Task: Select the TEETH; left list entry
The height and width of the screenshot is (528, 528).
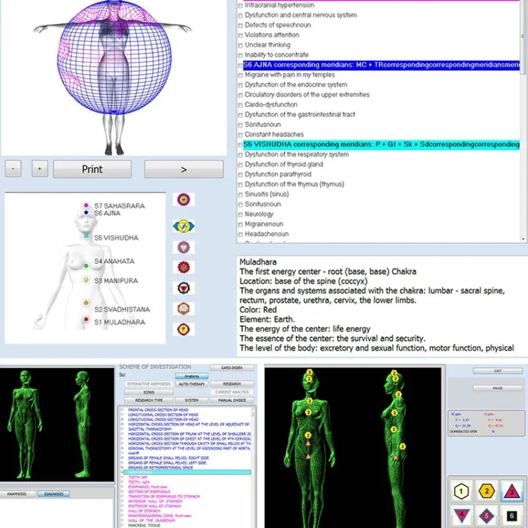Action: (x=138, y=477)
